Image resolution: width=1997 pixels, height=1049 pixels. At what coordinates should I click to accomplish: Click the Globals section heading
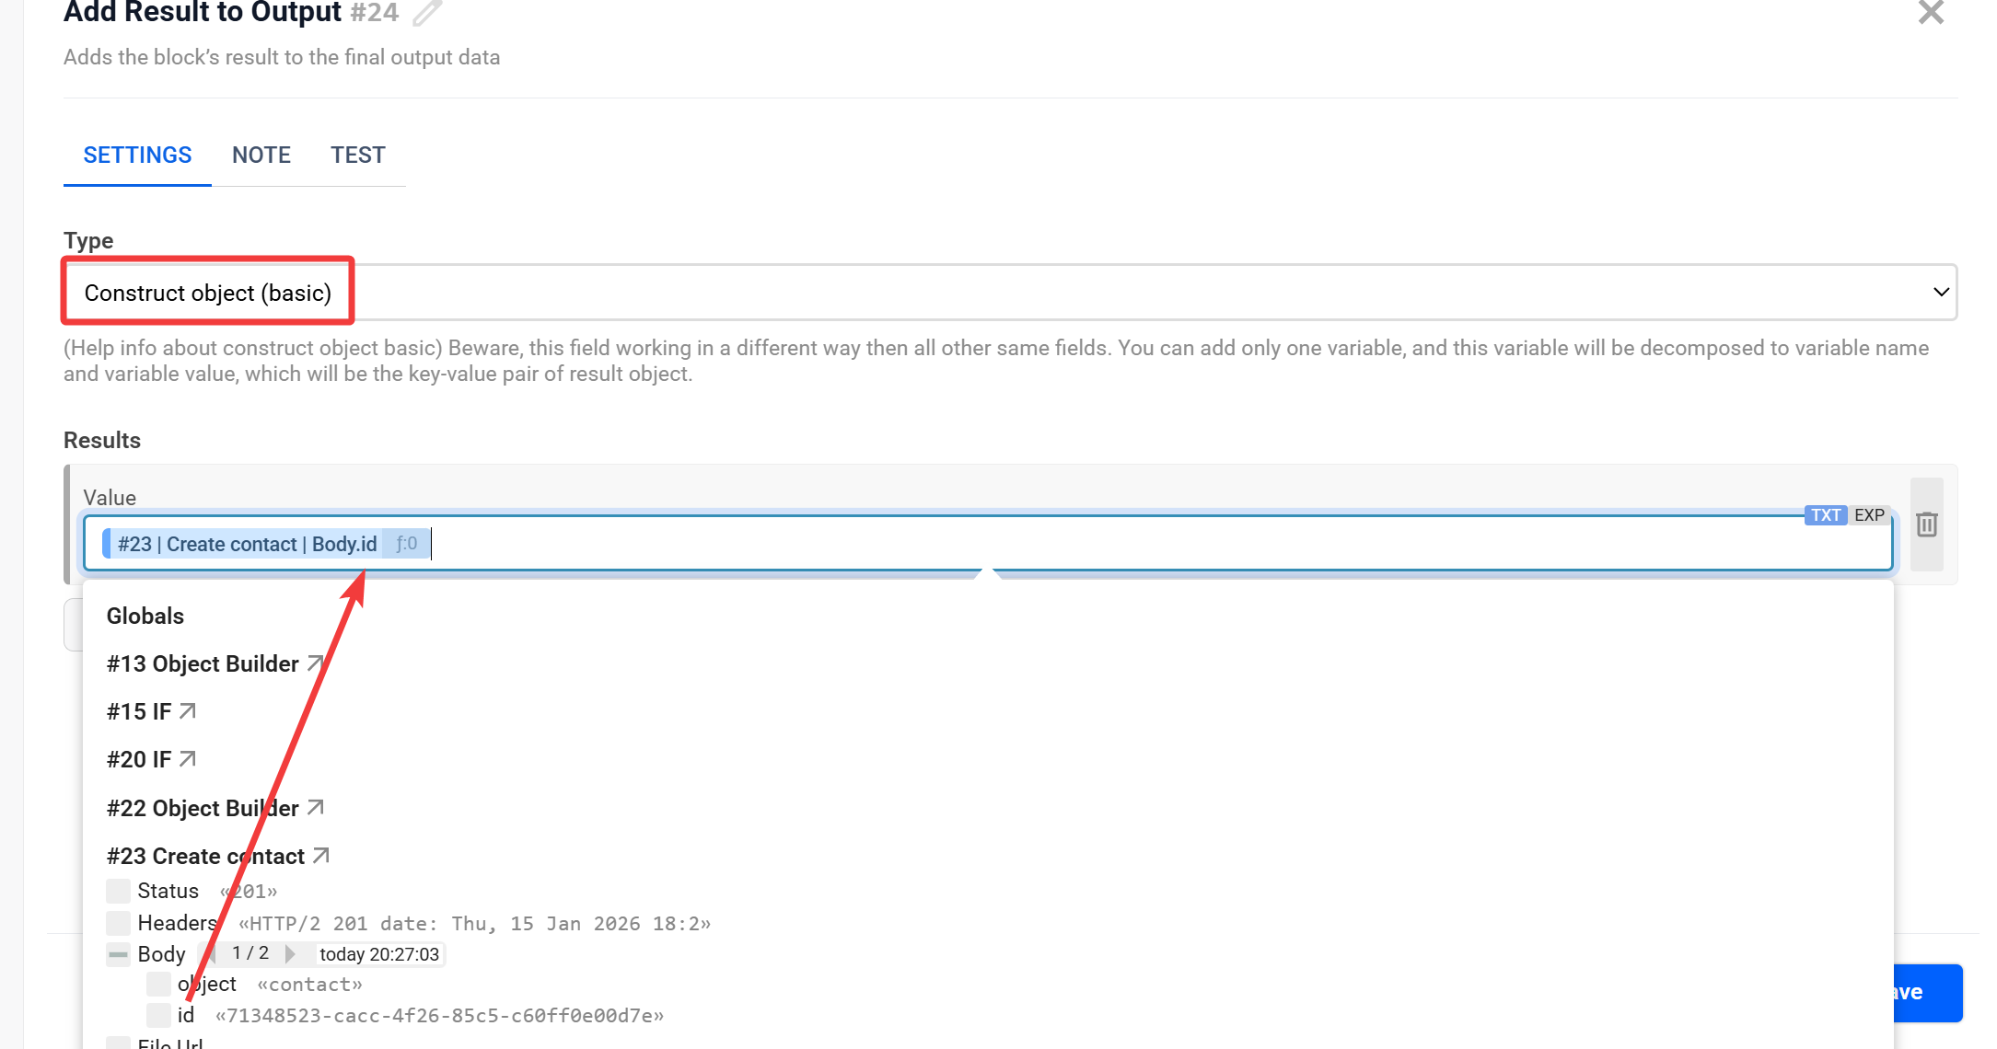[x=145, y=616]
